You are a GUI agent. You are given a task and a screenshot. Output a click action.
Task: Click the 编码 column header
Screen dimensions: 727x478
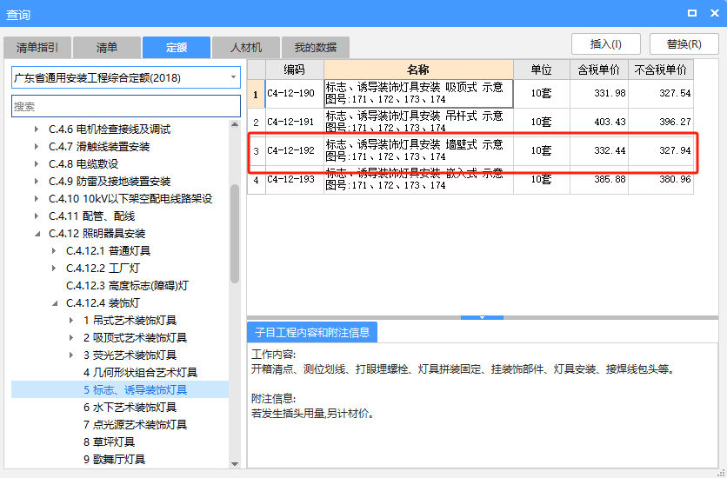point(295,70)
